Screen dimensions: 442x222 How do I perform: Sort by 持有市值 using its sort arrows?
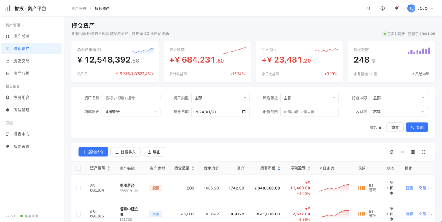(279, 168)
